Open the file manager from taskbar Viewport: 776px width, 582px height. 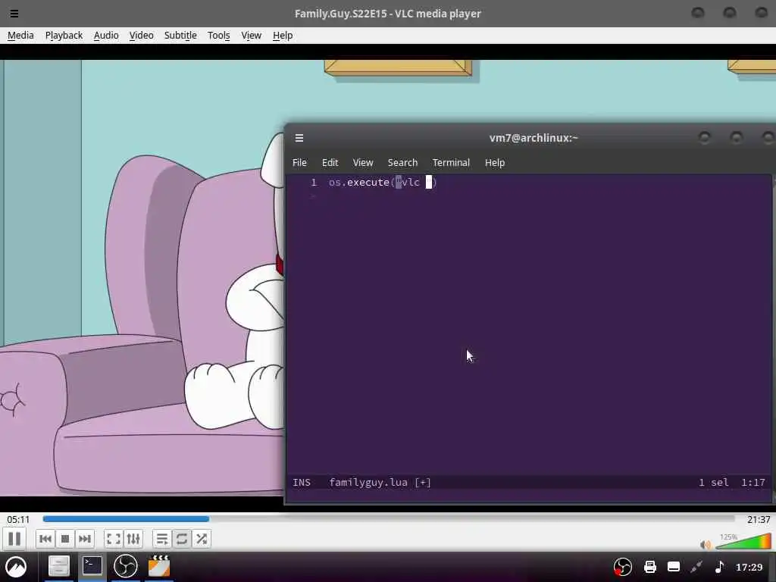click(x=58, y=565)
